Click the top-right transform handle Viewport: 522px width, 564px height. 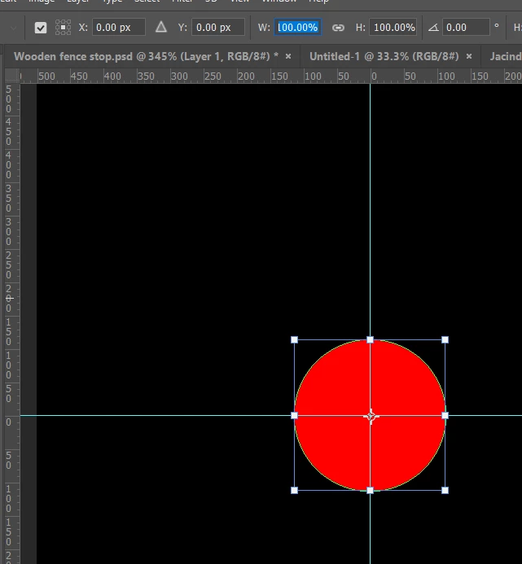tap(445, 340)
